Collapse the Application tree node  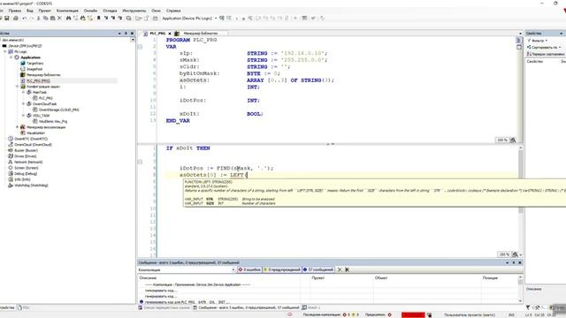tap(11, 57)
